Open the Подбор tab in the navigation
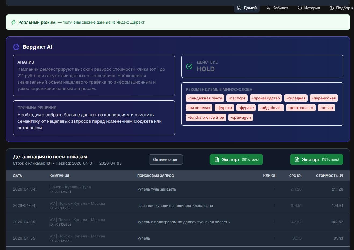This screenshot has height=250, width=354. tap(342, 8)
